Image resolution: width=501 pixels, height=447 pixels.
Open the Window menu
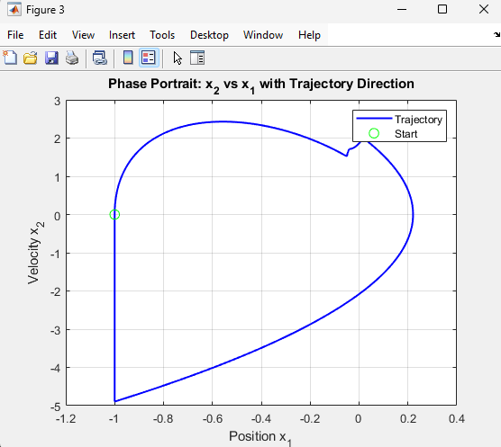pos(263,35)
